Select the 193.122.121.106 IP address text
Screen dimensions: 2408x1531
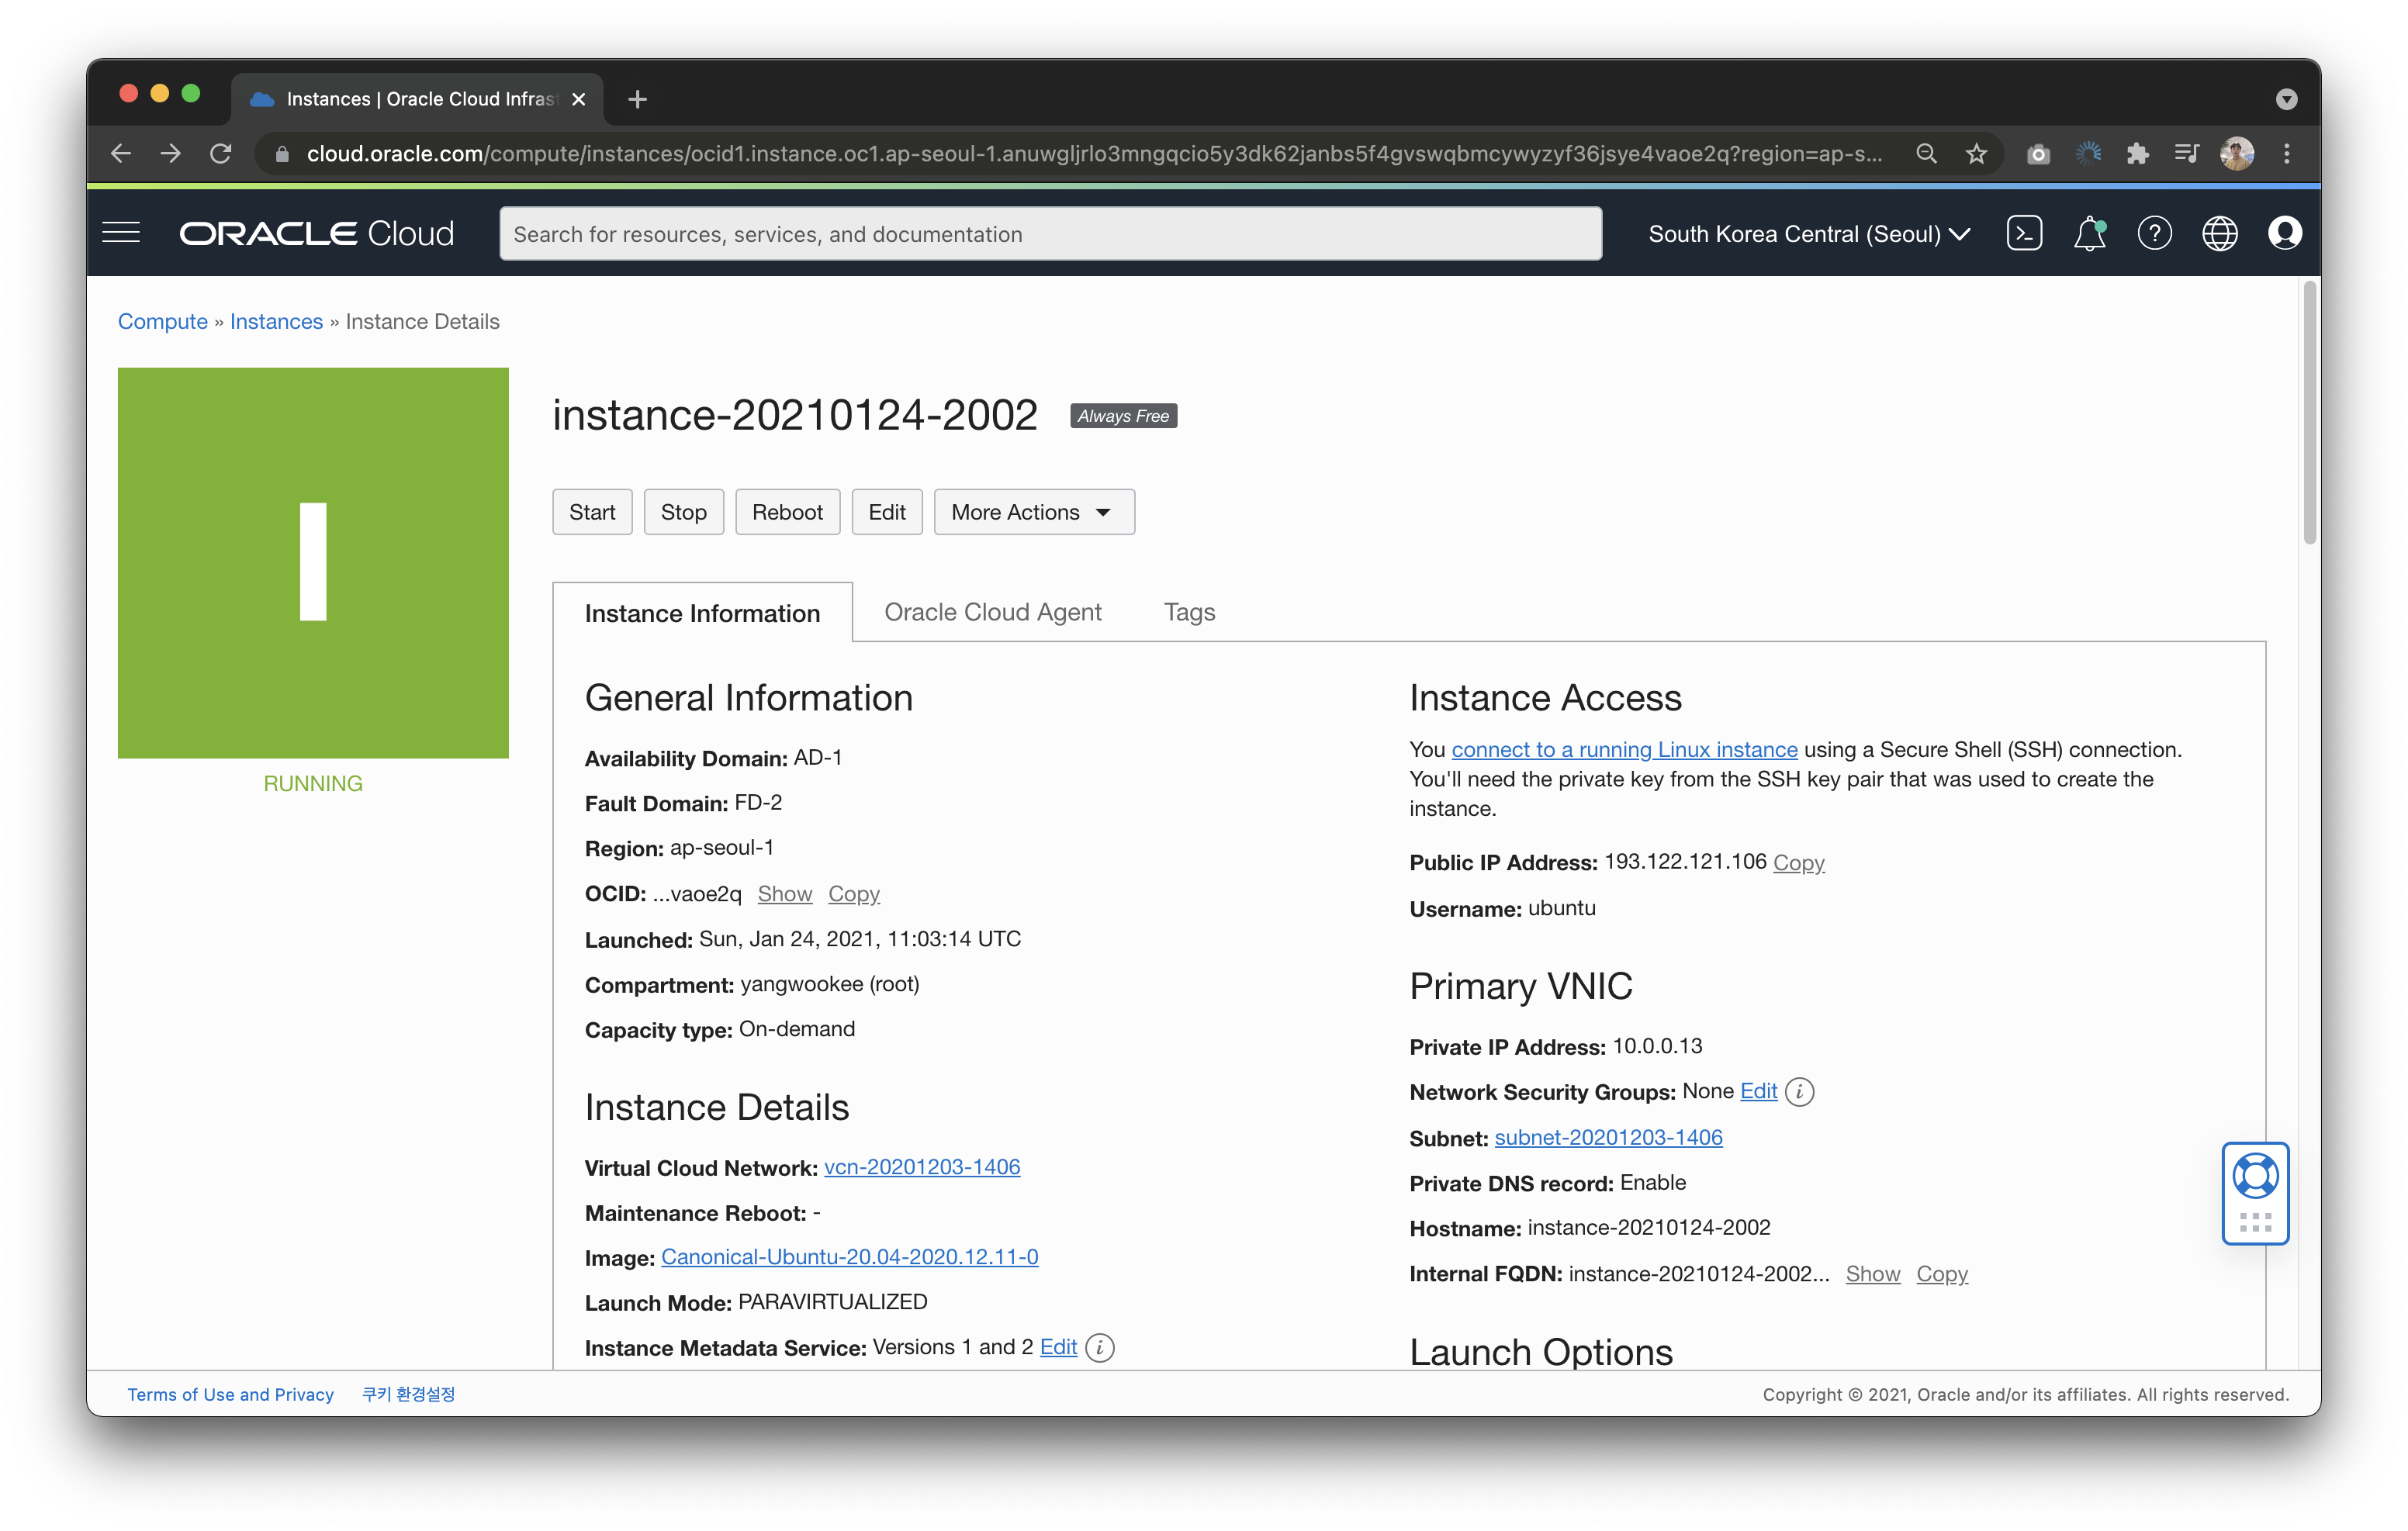(x=1685, y=861)
